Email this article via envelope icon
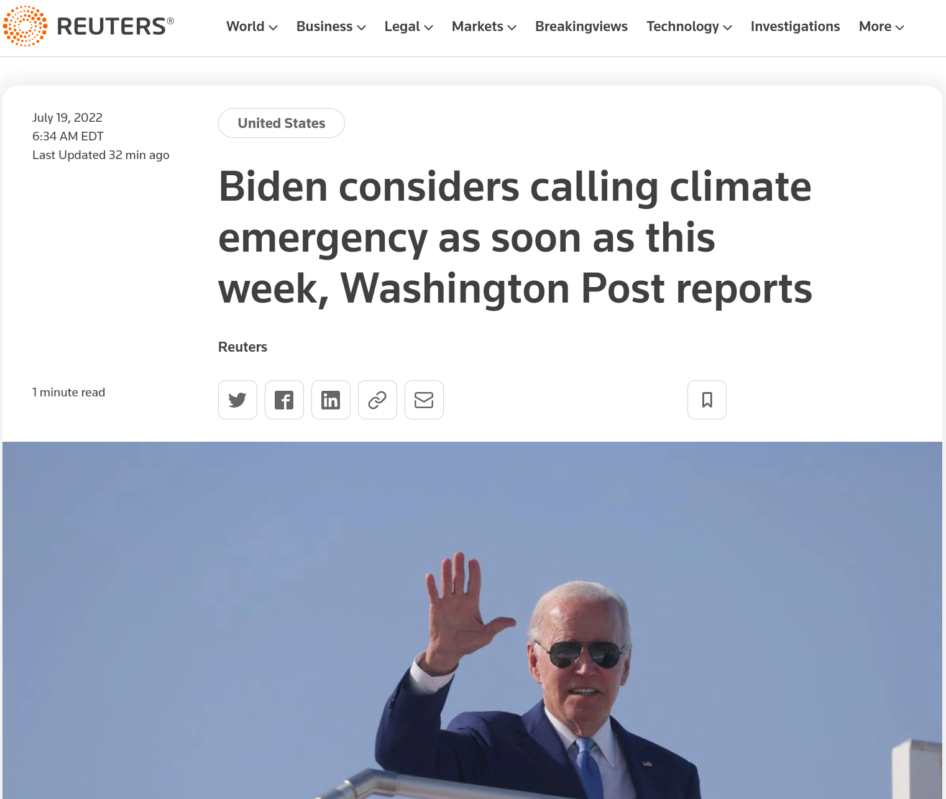 coord(424,399)
